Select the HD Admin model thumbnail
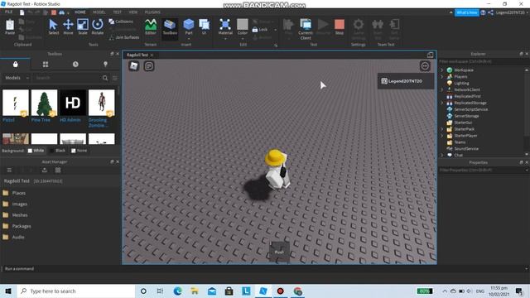Screen dimensions: 530x298 (x=73, y=103)
